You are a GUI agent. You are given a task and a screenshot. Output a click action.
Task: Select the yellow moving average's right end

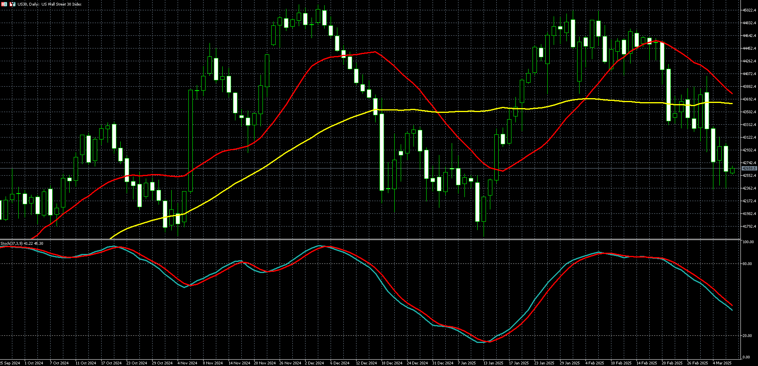pos(732,104)
